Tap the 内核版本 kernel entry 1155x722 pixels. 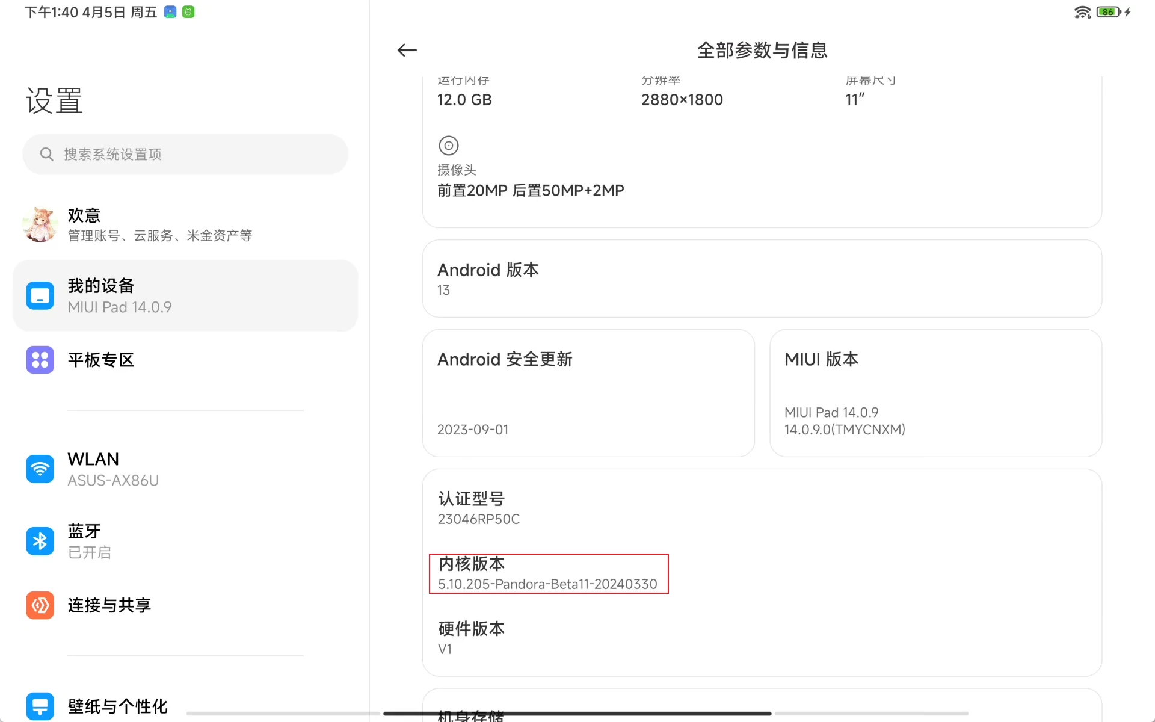[x=548, y=573]
